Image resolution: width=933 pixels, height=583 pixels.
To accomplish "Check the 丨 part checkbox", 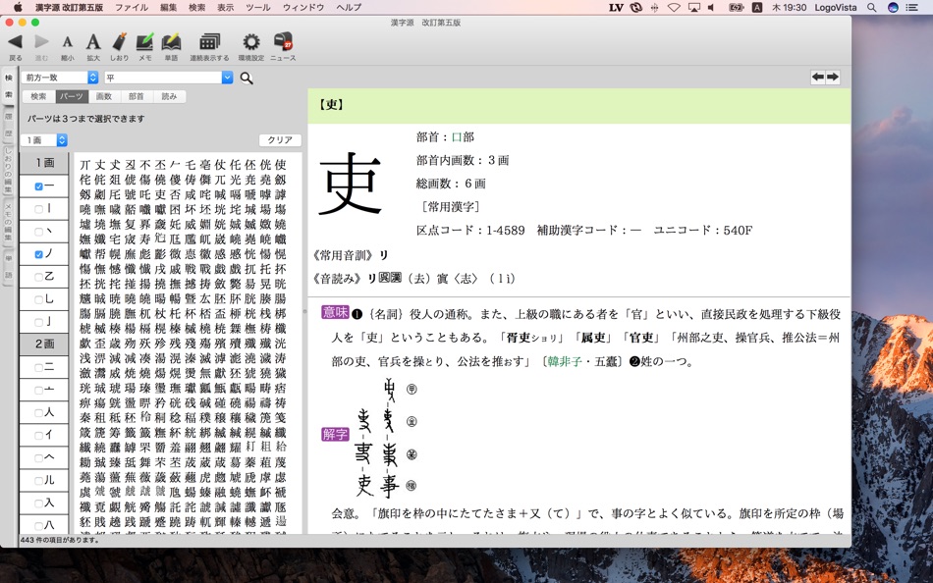I will 38,209.
